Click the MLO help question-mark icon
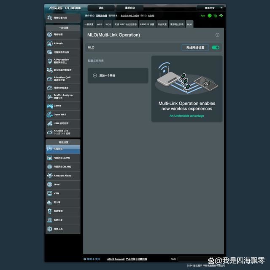Viewport: 270px width, 270px height. (x=217, y=35)
